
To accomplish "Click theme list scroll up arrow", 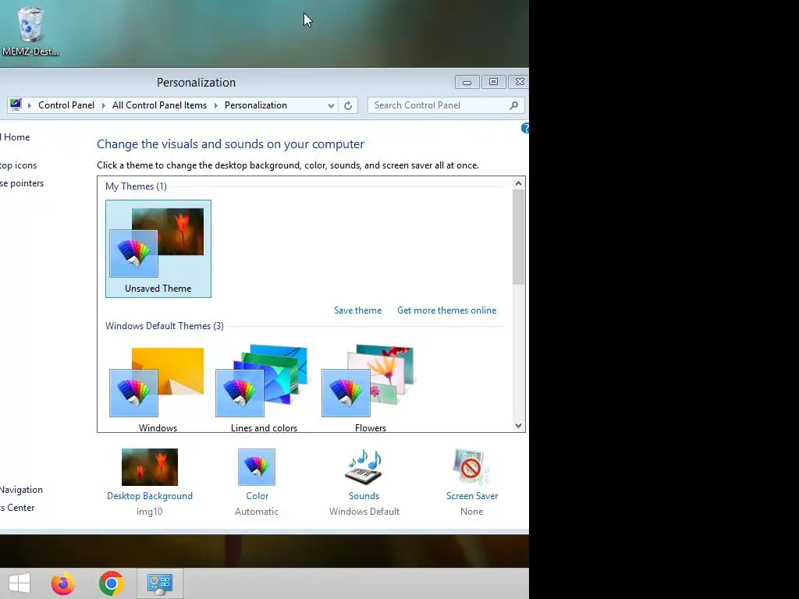I will click(518, 183).
